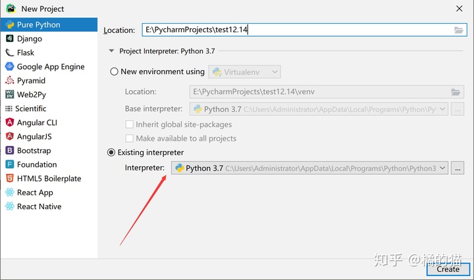Click the Angular CLI shield icon
This screenshot has height=280, width=474.
pos(10,122)
